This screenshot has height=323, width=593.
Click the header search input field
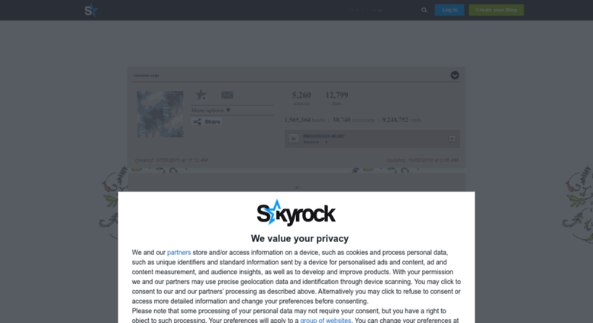[x=382, y=10]
